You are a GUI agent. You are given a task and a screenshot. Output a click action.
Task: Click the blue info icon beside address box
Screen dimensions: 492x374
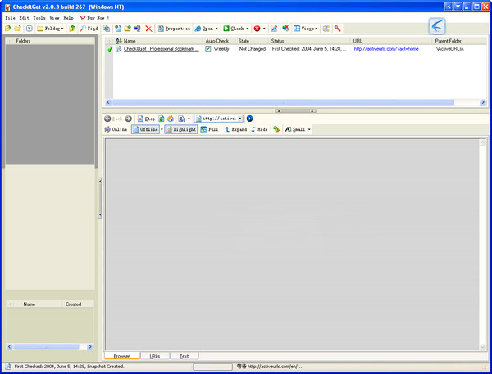click(249, 119)
